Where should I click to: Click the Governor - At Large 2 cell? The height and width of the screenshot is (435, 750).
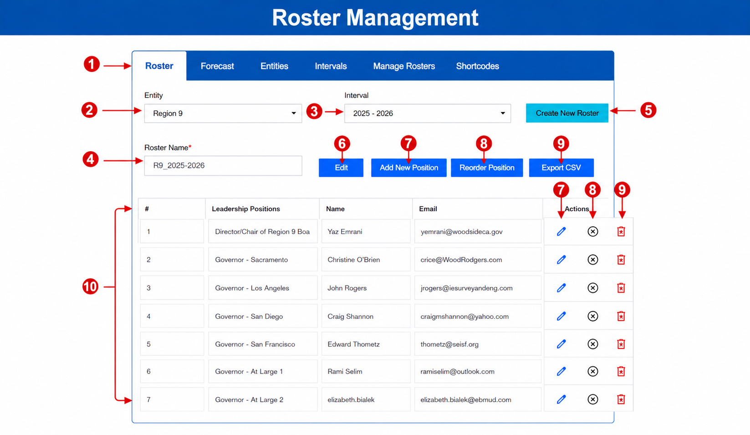[263, 399]
